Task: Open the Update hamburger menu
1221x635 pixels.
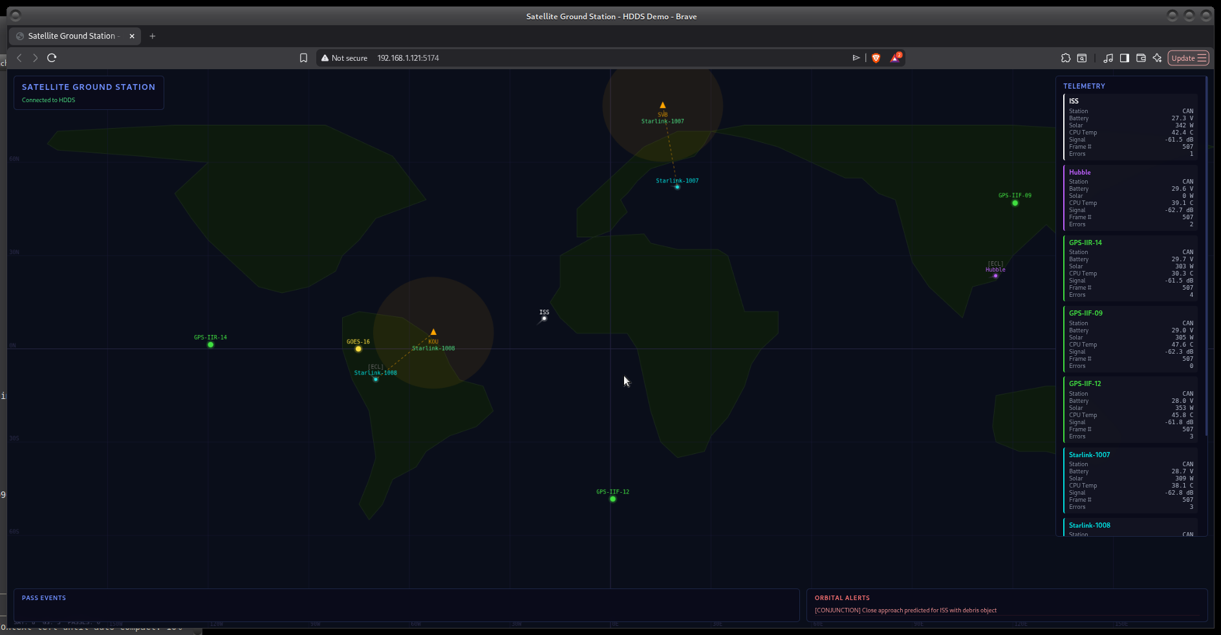Action: coord(1188,58)
